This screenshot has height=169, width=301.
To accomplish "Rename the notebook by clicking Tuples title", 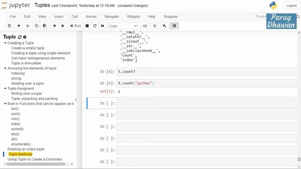I will pos(42,5).
